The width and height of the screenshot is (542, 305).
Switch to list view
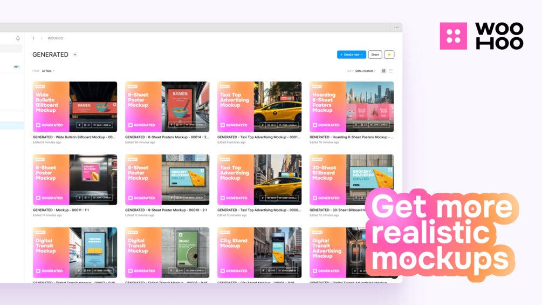point(391,71)
